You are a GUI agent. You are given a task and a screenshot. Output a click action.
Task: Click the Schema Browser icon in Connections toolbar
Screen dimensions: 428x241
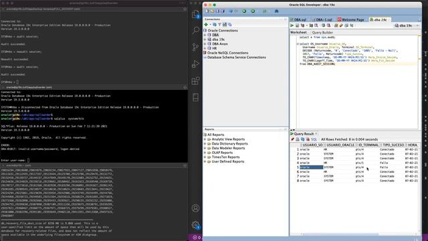coord(225,25)
